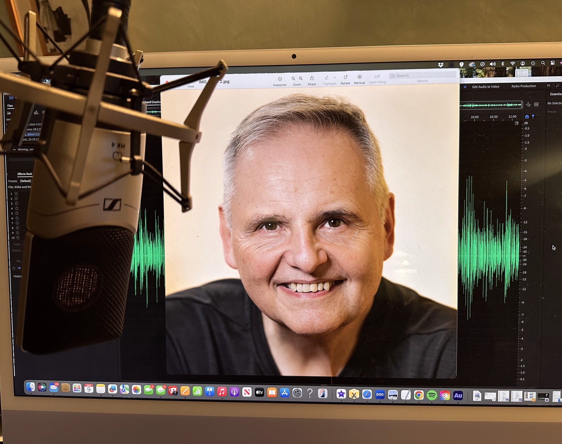562x444 pixels.
Task: Launch Mail from the Dock
Action: [x=54, y=387]
